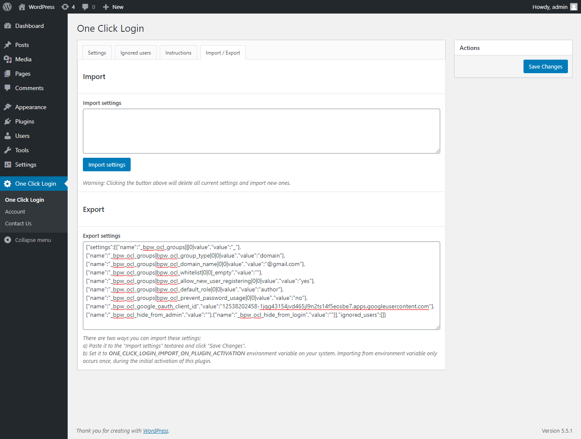Click the Save Changes button
581x439 pixels.
(545, 66)
